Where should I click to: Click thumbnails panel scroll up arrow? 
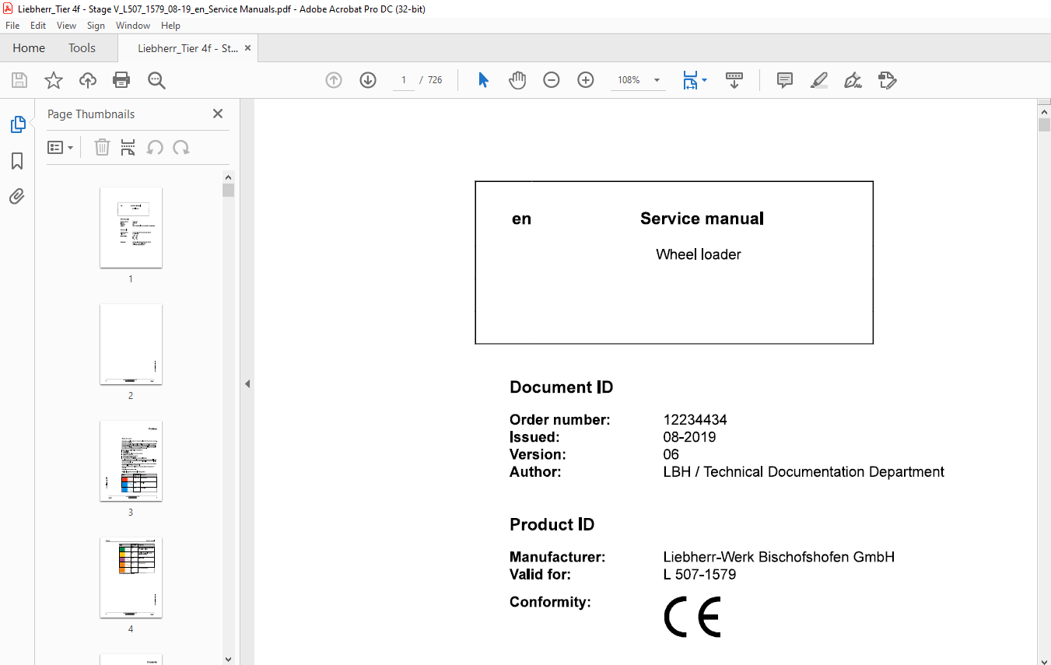pyautogui.click(x=228, y=176)
